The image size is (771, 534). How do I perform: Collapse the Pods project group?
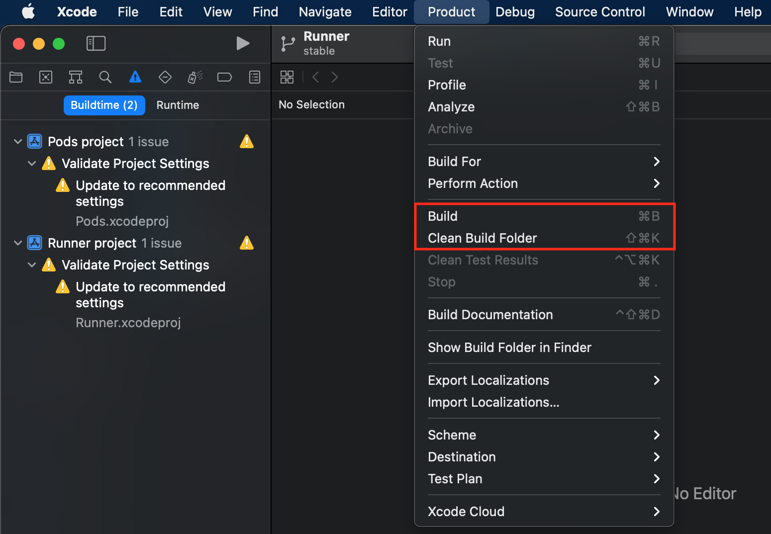click(x=18, y=142)
